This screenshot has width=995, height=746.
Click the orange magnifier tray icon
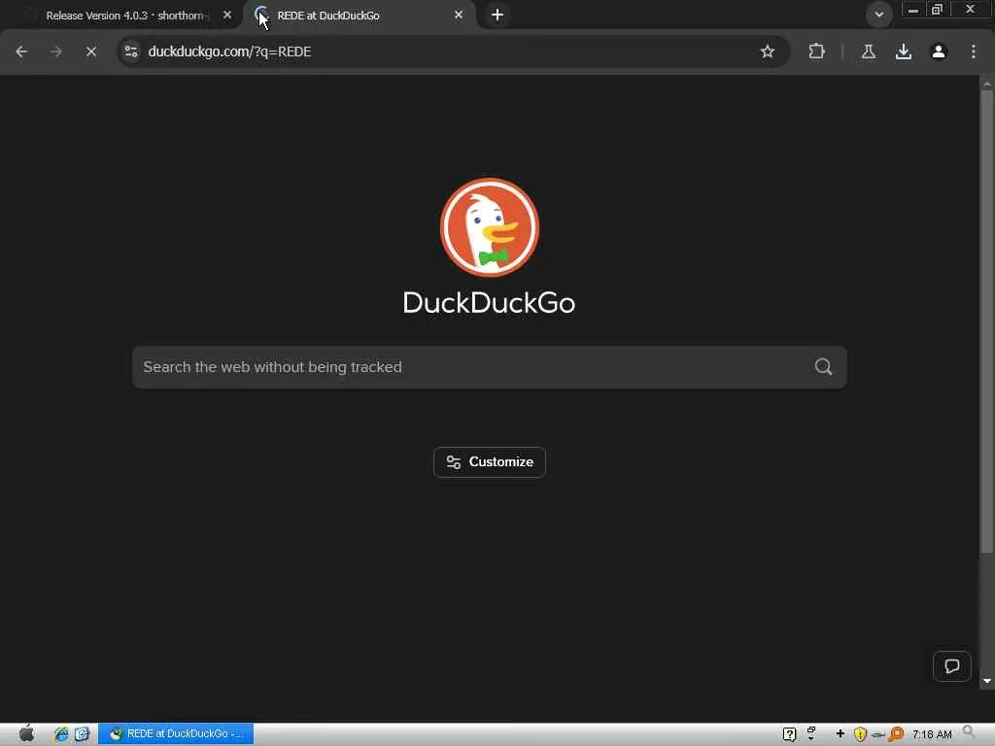click(x=896, y=734)
